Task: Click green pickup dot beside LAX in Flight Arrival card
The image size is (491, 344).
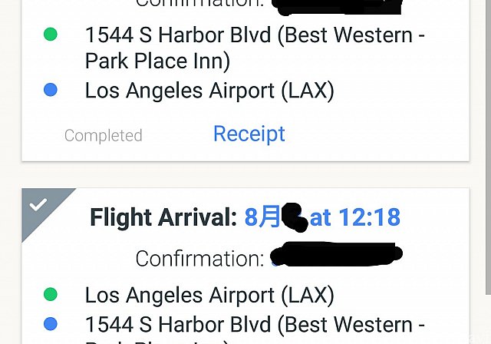Action: [x=51, y=295]
